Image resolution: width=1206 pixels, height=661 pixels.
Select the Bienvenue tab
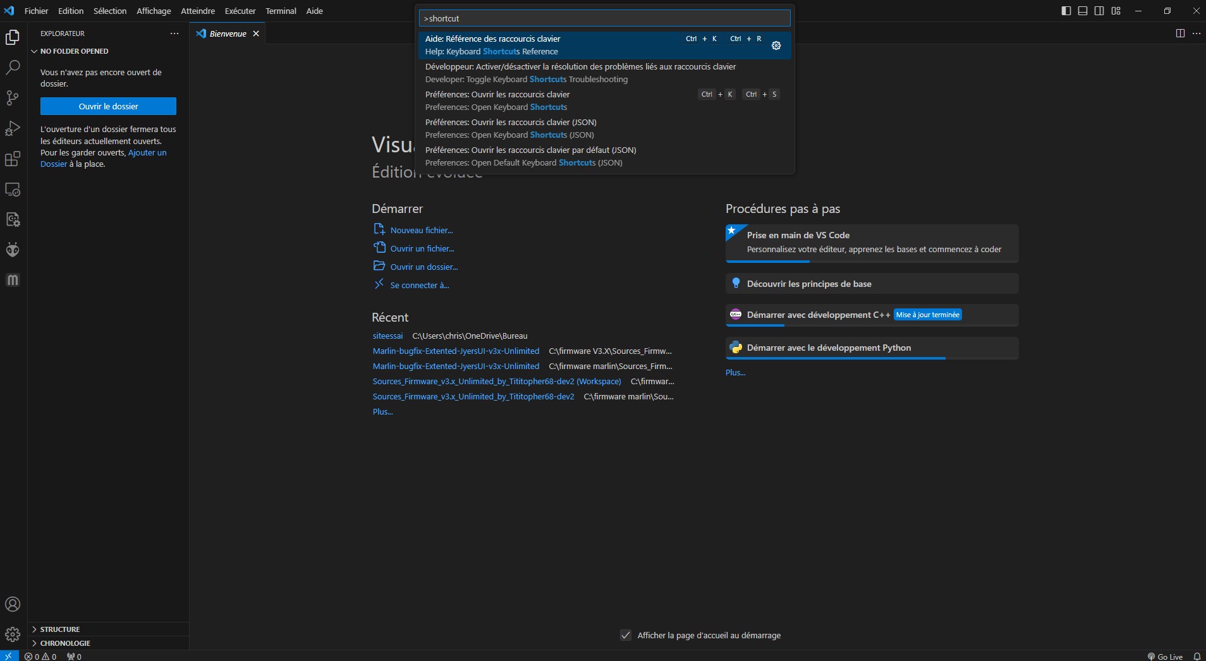[x=228, y=33]
